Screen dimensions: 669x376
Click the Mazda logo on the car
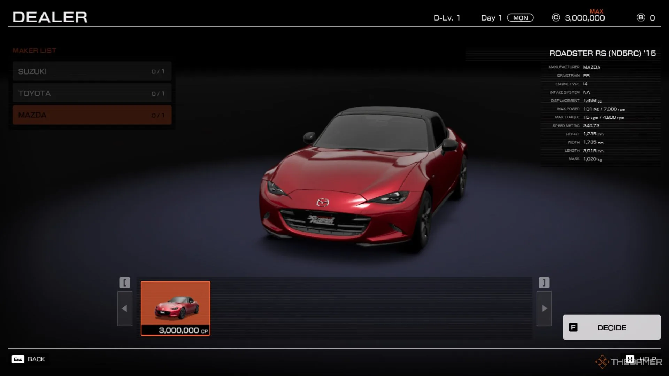click(x=323, y=202)
